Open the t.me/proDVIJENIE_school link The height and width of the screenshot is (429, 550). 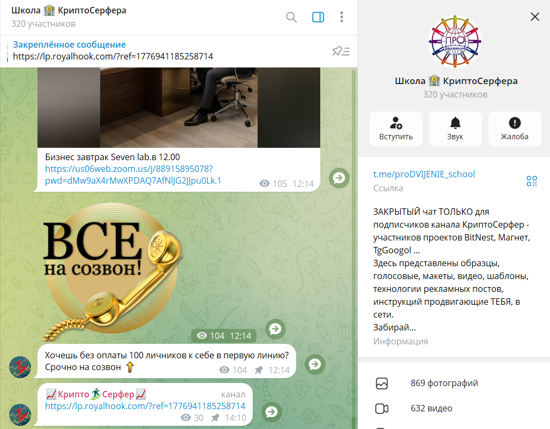click(x=424, y=174)
